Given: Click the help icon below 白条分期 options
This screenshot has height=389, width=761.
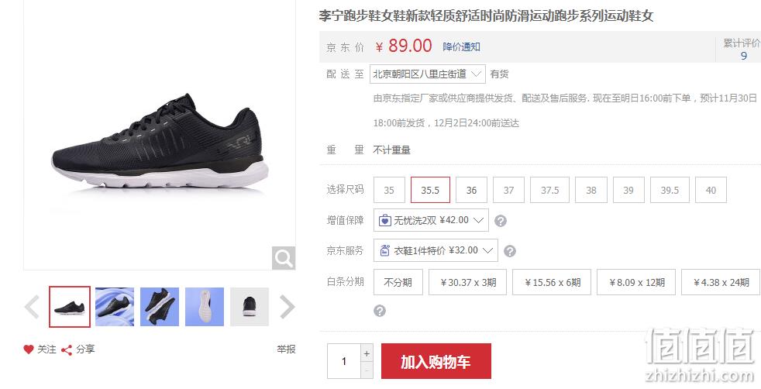Looking at the screenshot, I should coord(380,311).
